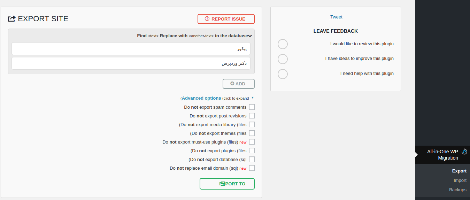Select the Export sidebar menu item
470x200 pixels.
click(459, 171)
